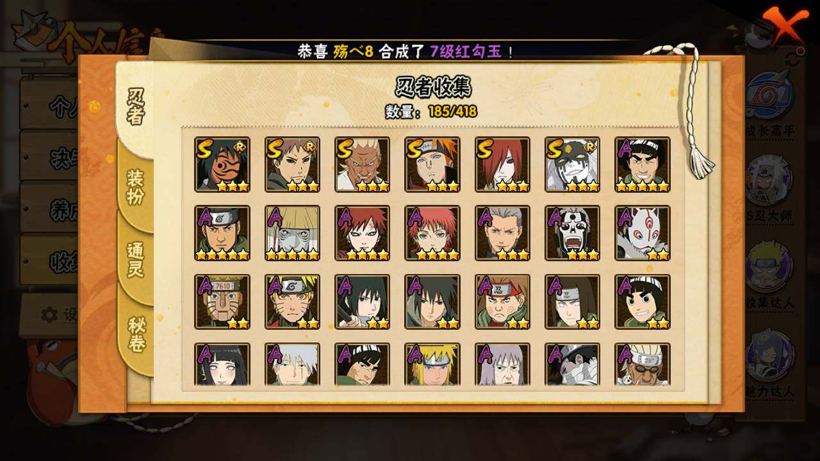Open the Sasori A-rank ninja card

[x=432, y=233]
